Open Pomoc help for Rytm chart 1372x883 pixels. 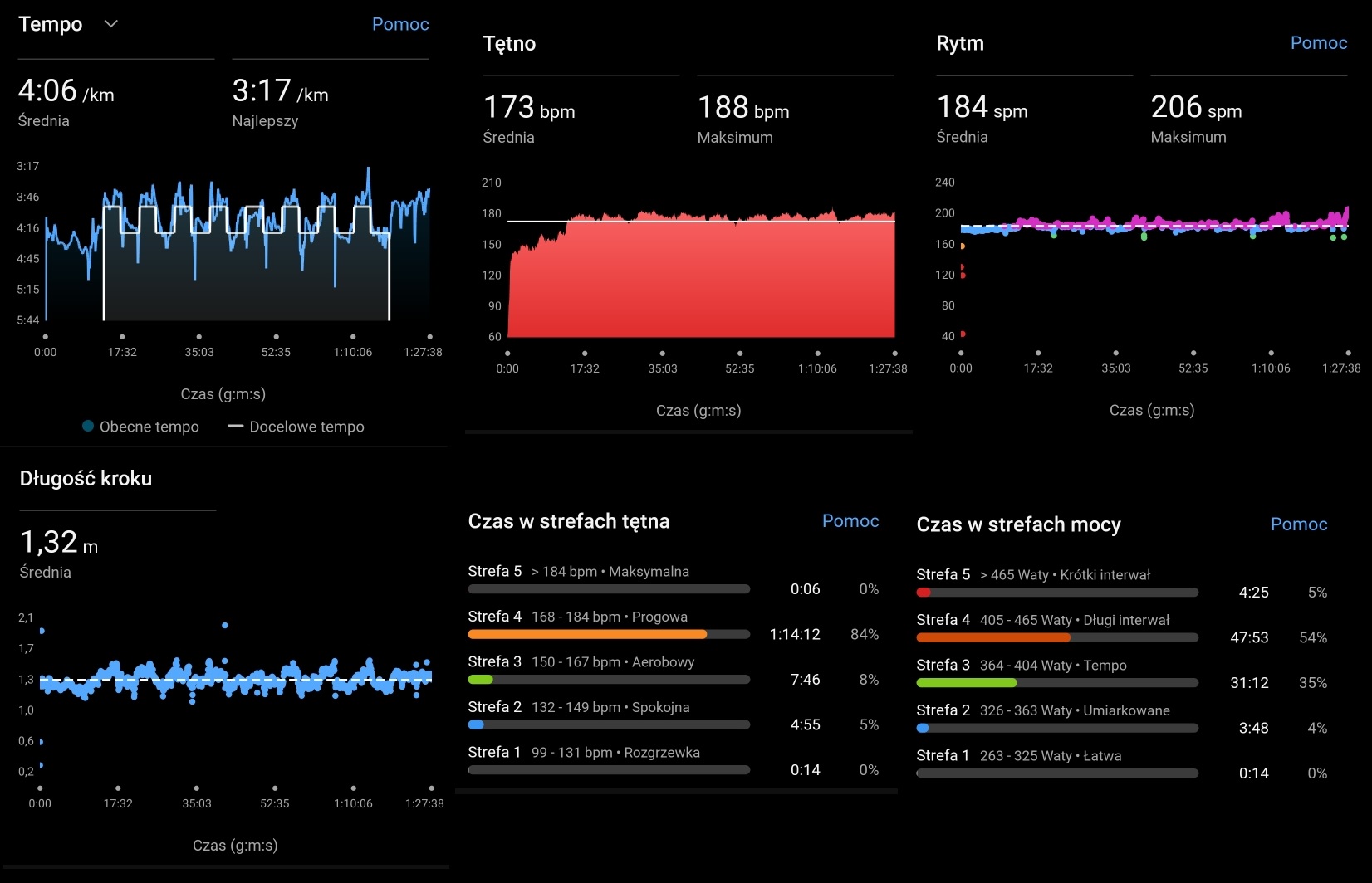click(1318, 43)
